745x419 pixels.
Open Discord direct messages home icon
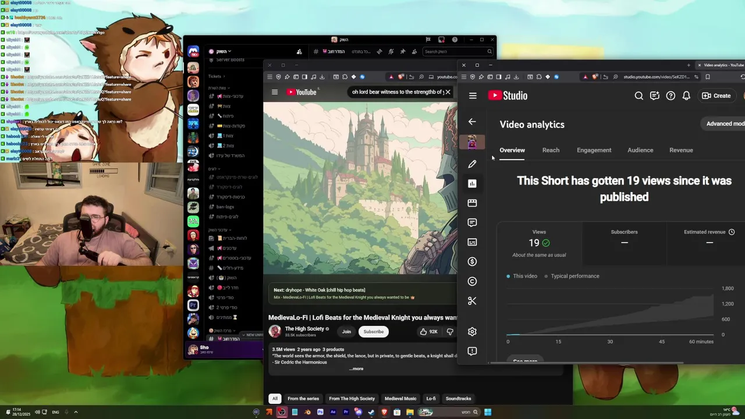coord(193,52)
